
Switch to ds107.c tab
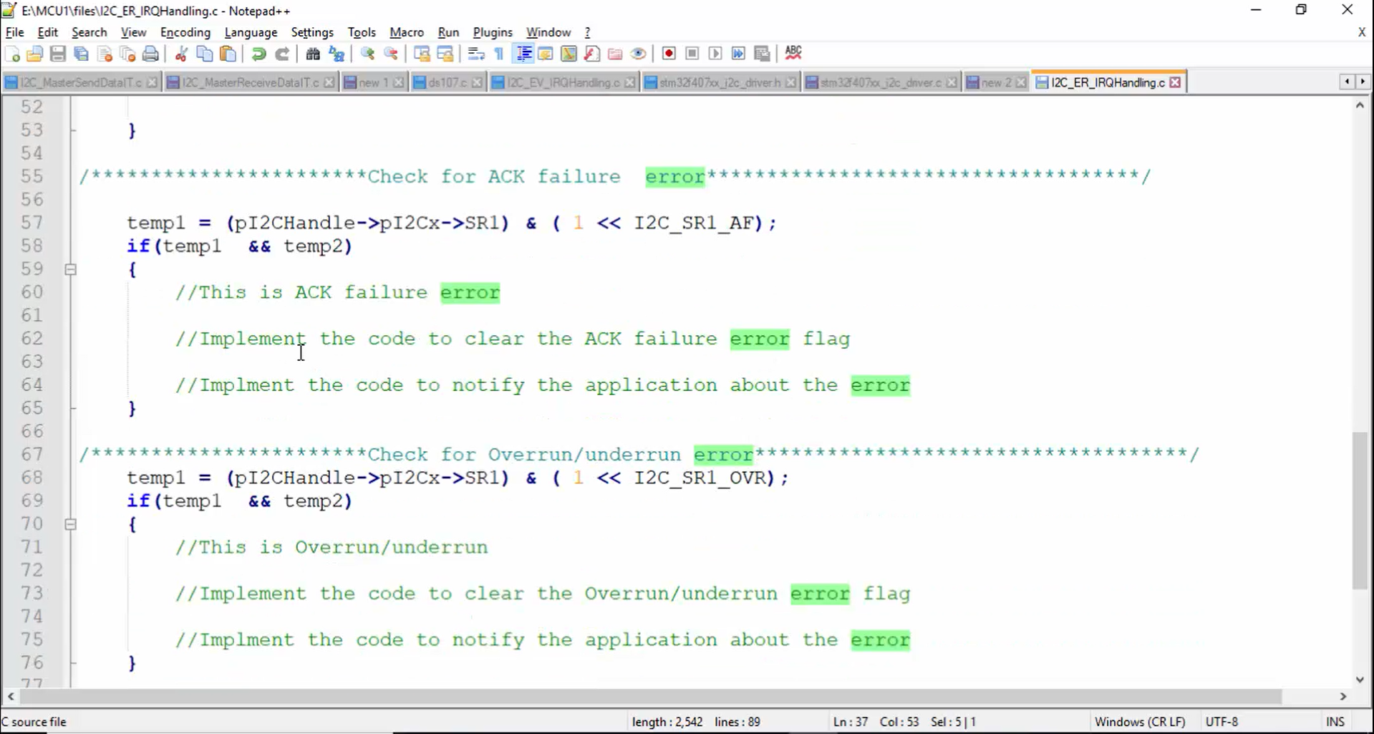(447, 83)
